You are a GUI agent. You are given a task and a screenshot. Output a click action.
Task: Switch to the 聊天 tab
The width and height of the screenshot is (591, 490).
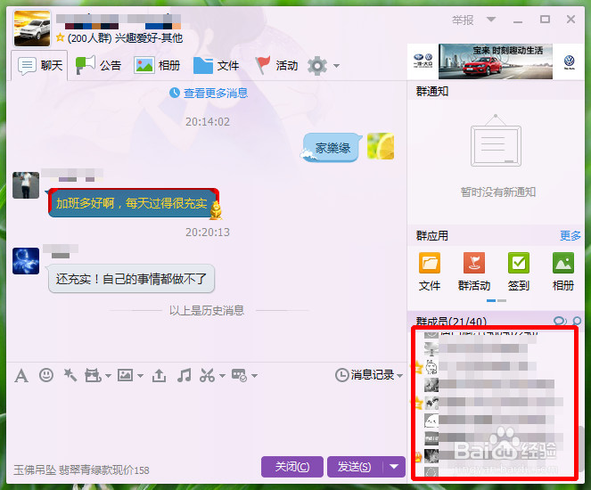click(39, 66)
